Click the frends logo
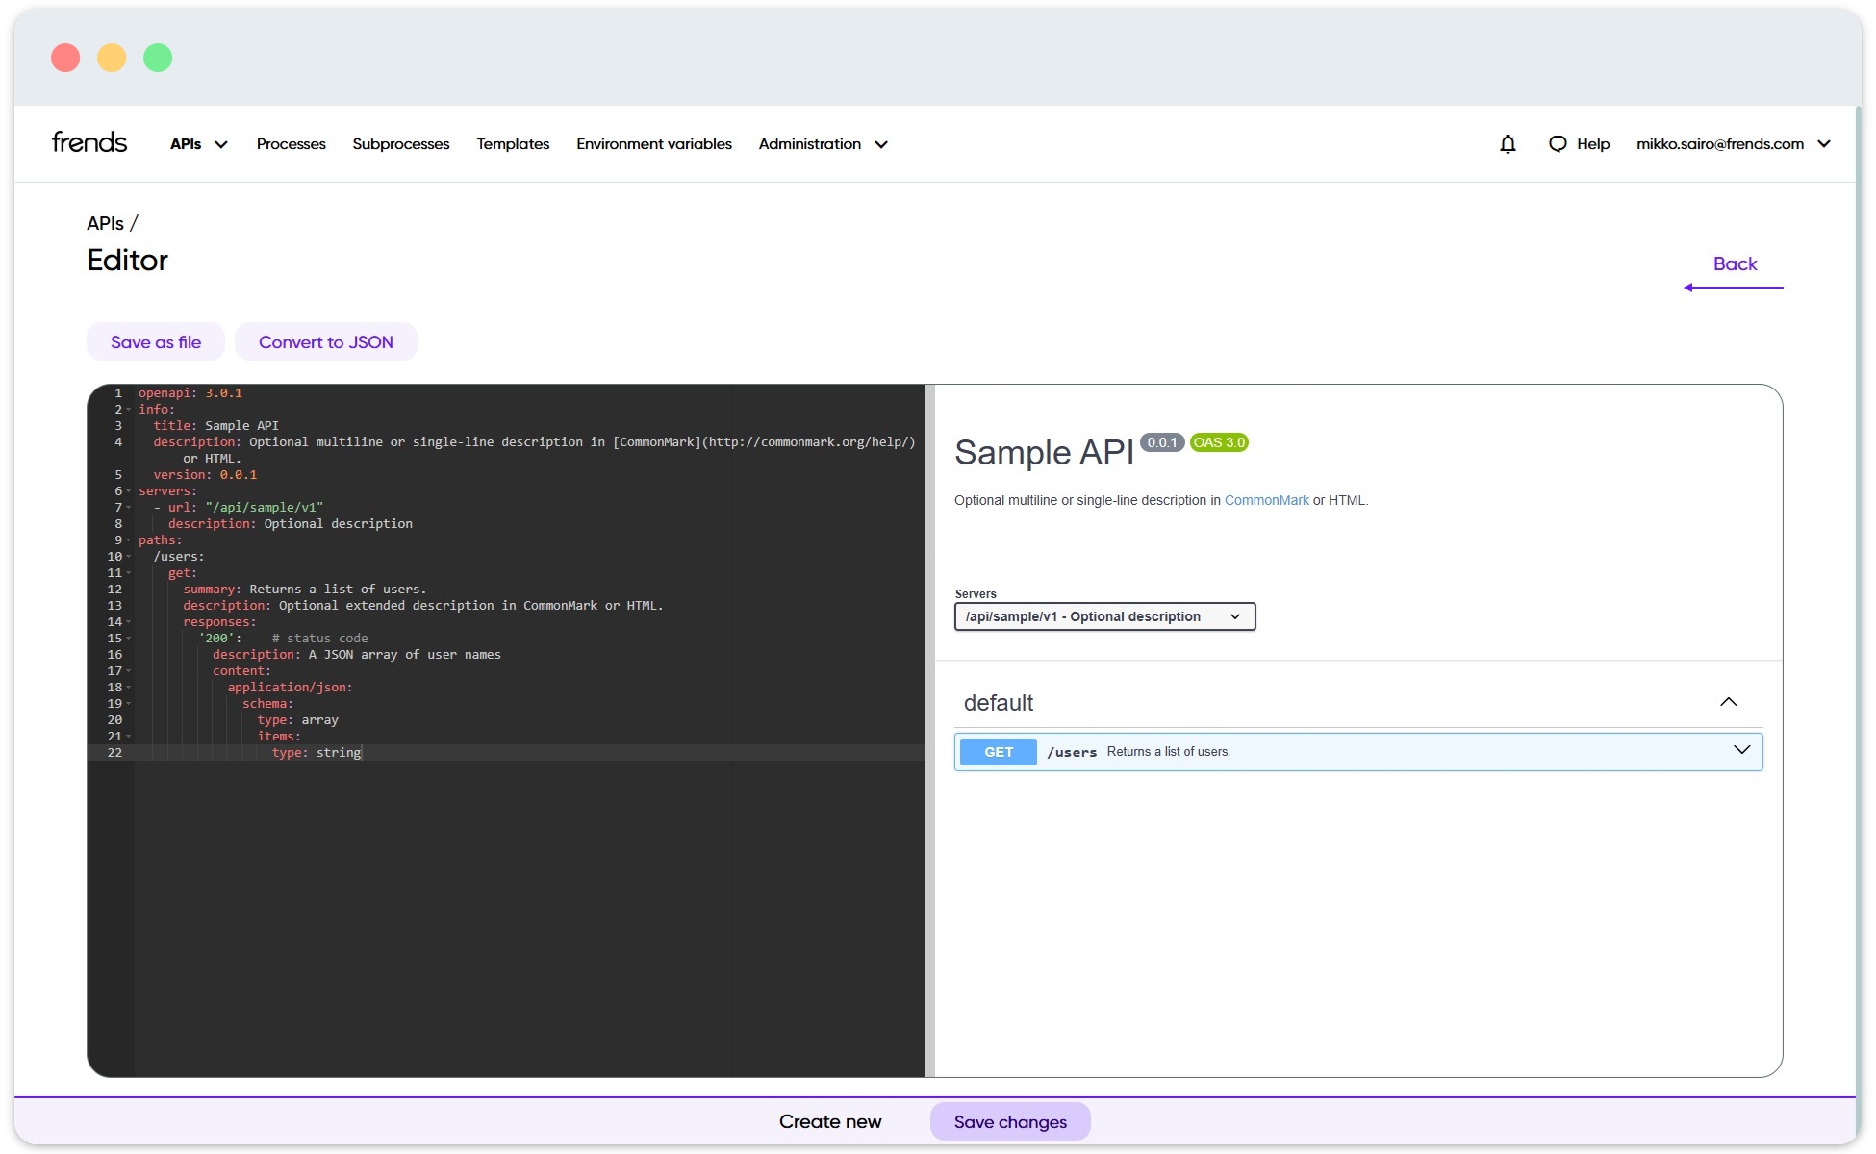 pyautogui.click(x=89, y=143)
